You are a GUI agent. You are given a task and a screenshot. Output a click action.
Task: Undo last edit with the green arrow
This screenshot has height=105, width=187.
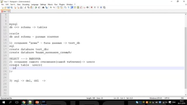click(x=36, y=7)
